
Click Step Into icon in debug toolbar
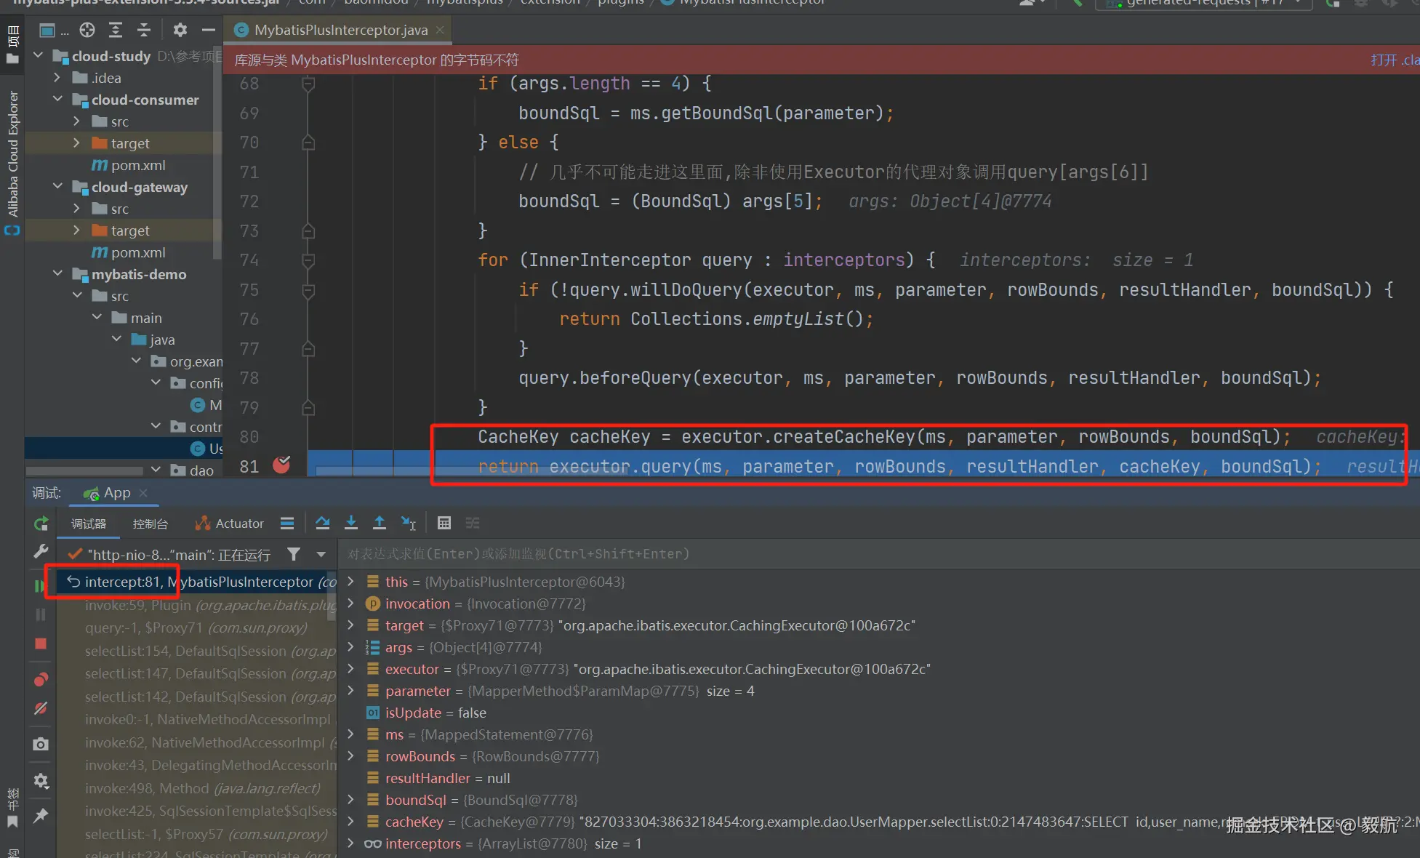point(351,523)
